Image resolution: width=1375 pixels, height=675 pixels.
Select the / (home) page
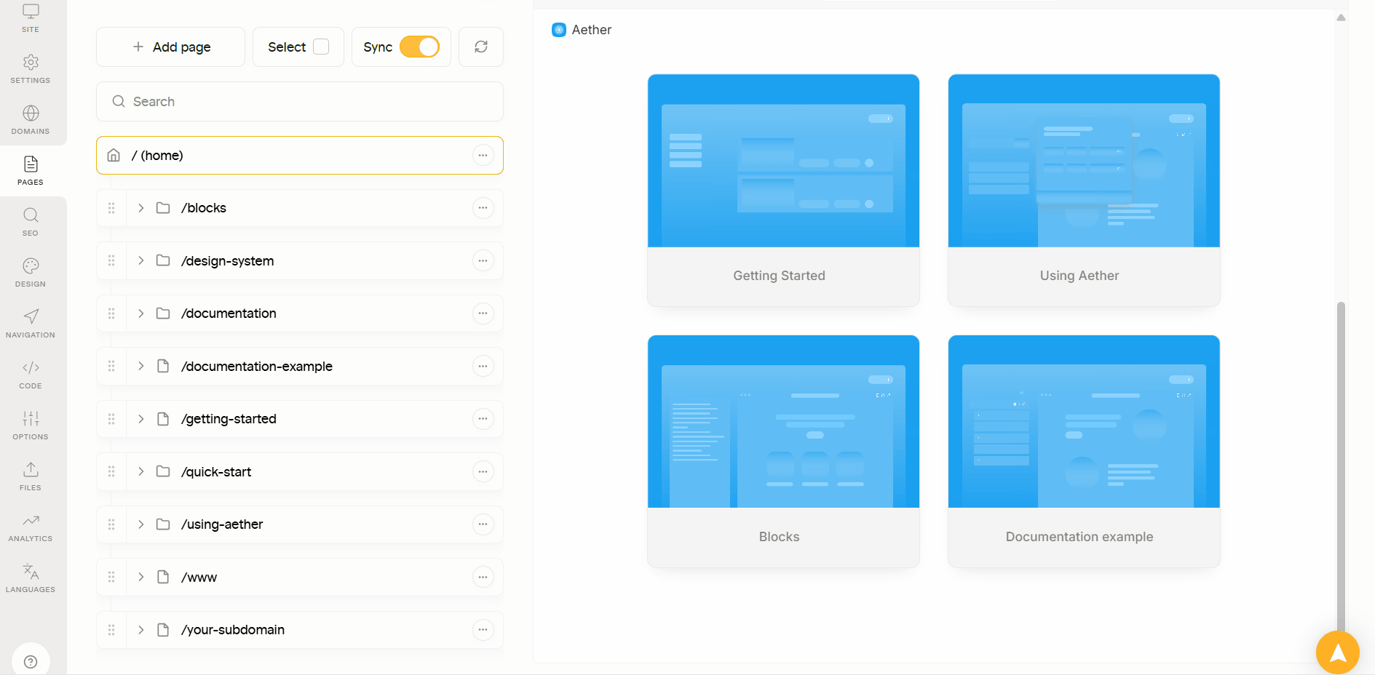click(x=300, y=155)
